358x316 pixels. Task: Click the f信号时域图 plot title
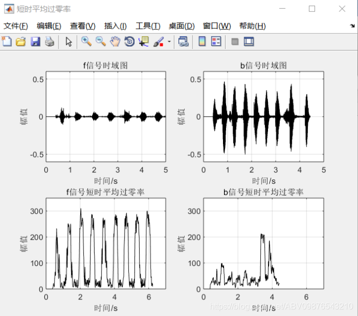106,66
